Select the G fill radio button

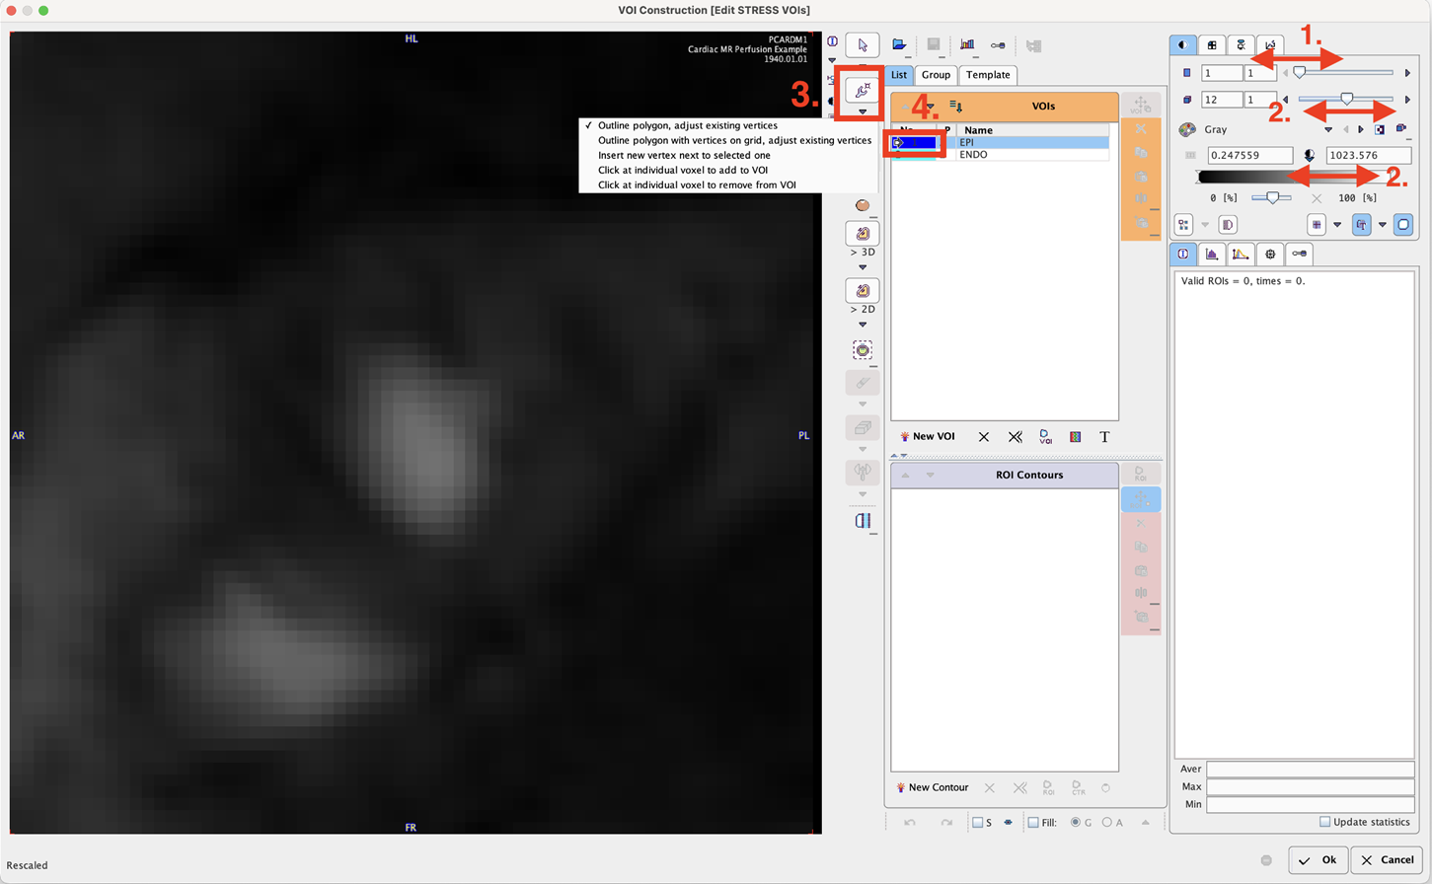click(1076, 822)
